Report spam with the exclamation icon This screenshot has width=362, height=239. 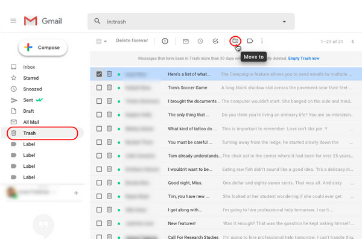point(165,41)
